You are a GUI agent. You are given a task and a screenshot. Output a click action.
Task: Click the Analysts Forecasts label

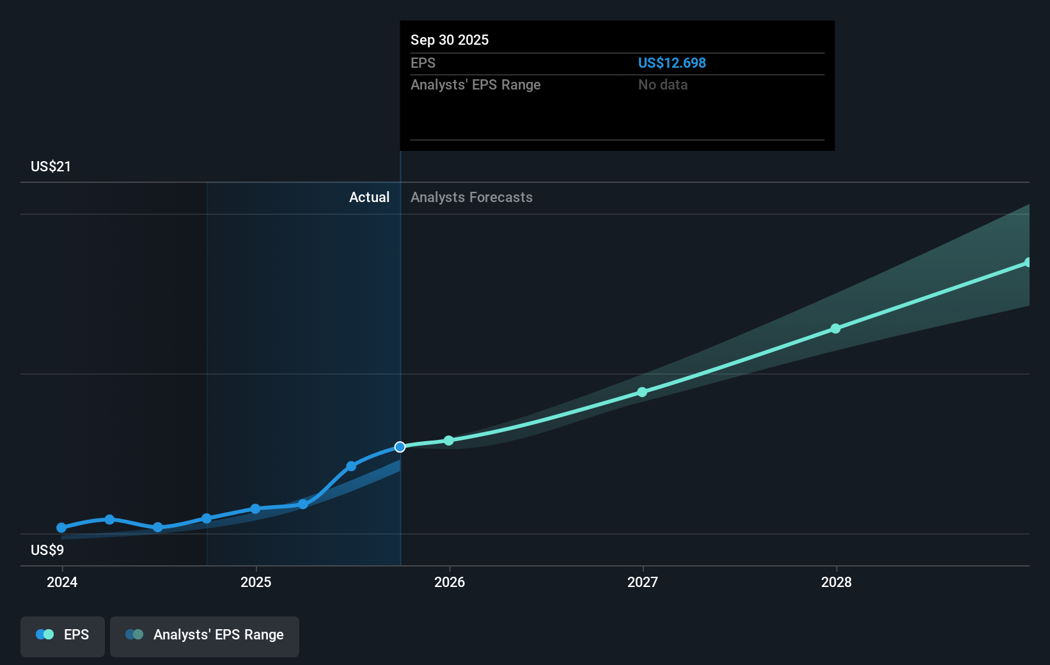[471, 197]
